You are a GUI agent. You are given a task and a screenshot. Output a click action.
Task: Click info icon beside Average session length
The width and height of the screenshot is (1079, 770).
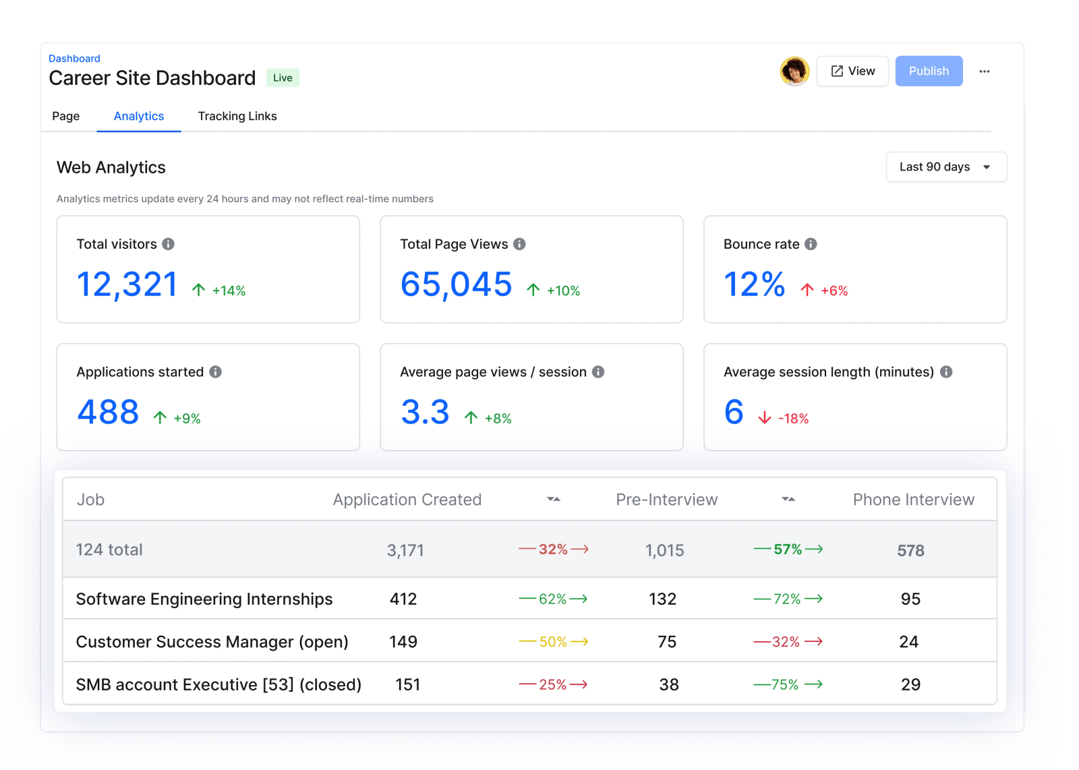946,372
